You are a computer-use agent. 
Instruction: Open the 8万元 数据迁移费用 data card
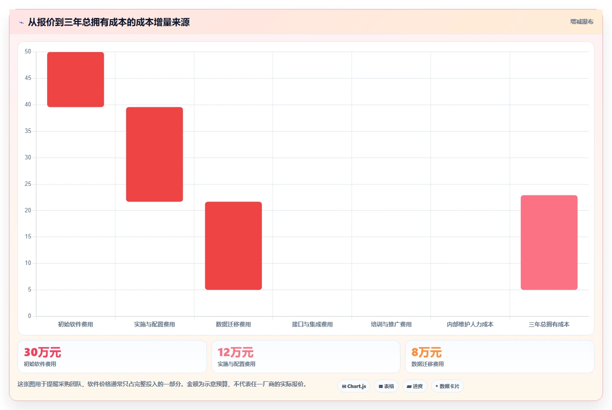pyautogui.click(x=500, y=357)
